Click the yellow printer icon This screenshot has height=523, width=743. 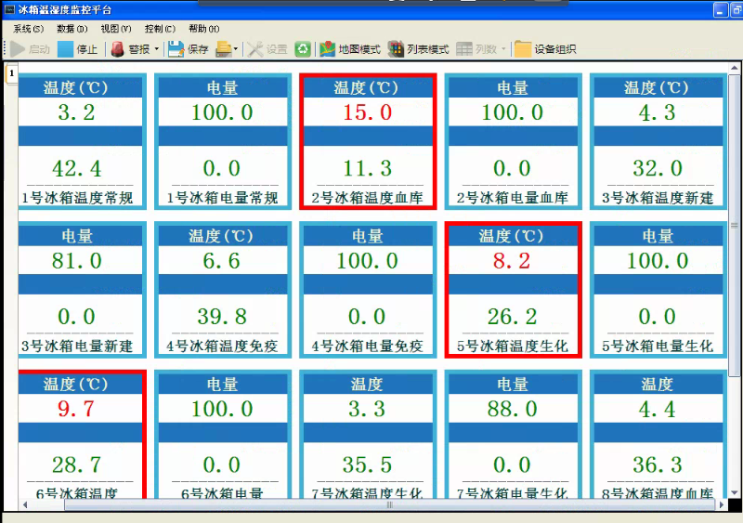pyautogui.click(x=224, y=49)
